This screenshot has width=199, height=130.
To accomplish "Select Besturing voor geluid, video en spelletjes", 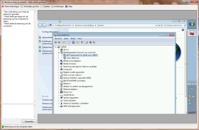I will [80, 67].
